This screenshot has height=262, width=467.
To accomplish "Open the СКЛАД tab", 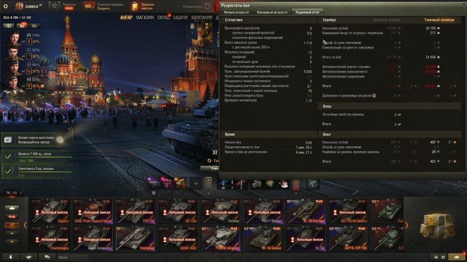I will [163, 18].
